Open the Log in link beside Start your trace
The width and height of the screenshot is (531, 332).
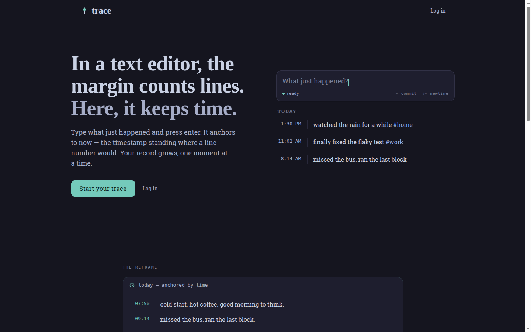pyautogui.click(x=150, y=189)
